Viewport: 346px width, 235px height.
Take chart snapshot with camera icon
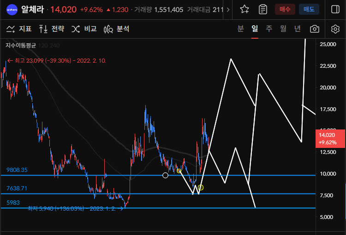pos(315,29)
